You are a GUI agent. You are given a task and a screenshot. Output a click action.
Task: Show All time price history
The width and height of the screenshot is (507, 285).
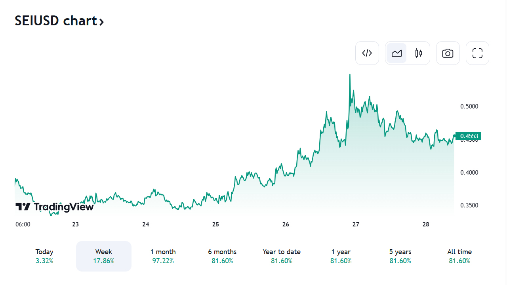[459, 256]
